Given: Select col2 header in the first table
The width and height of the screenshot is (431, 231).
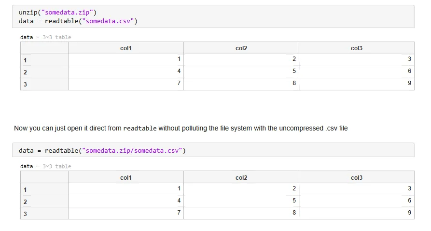Looking at the screenshot, I should coord(241,48).
